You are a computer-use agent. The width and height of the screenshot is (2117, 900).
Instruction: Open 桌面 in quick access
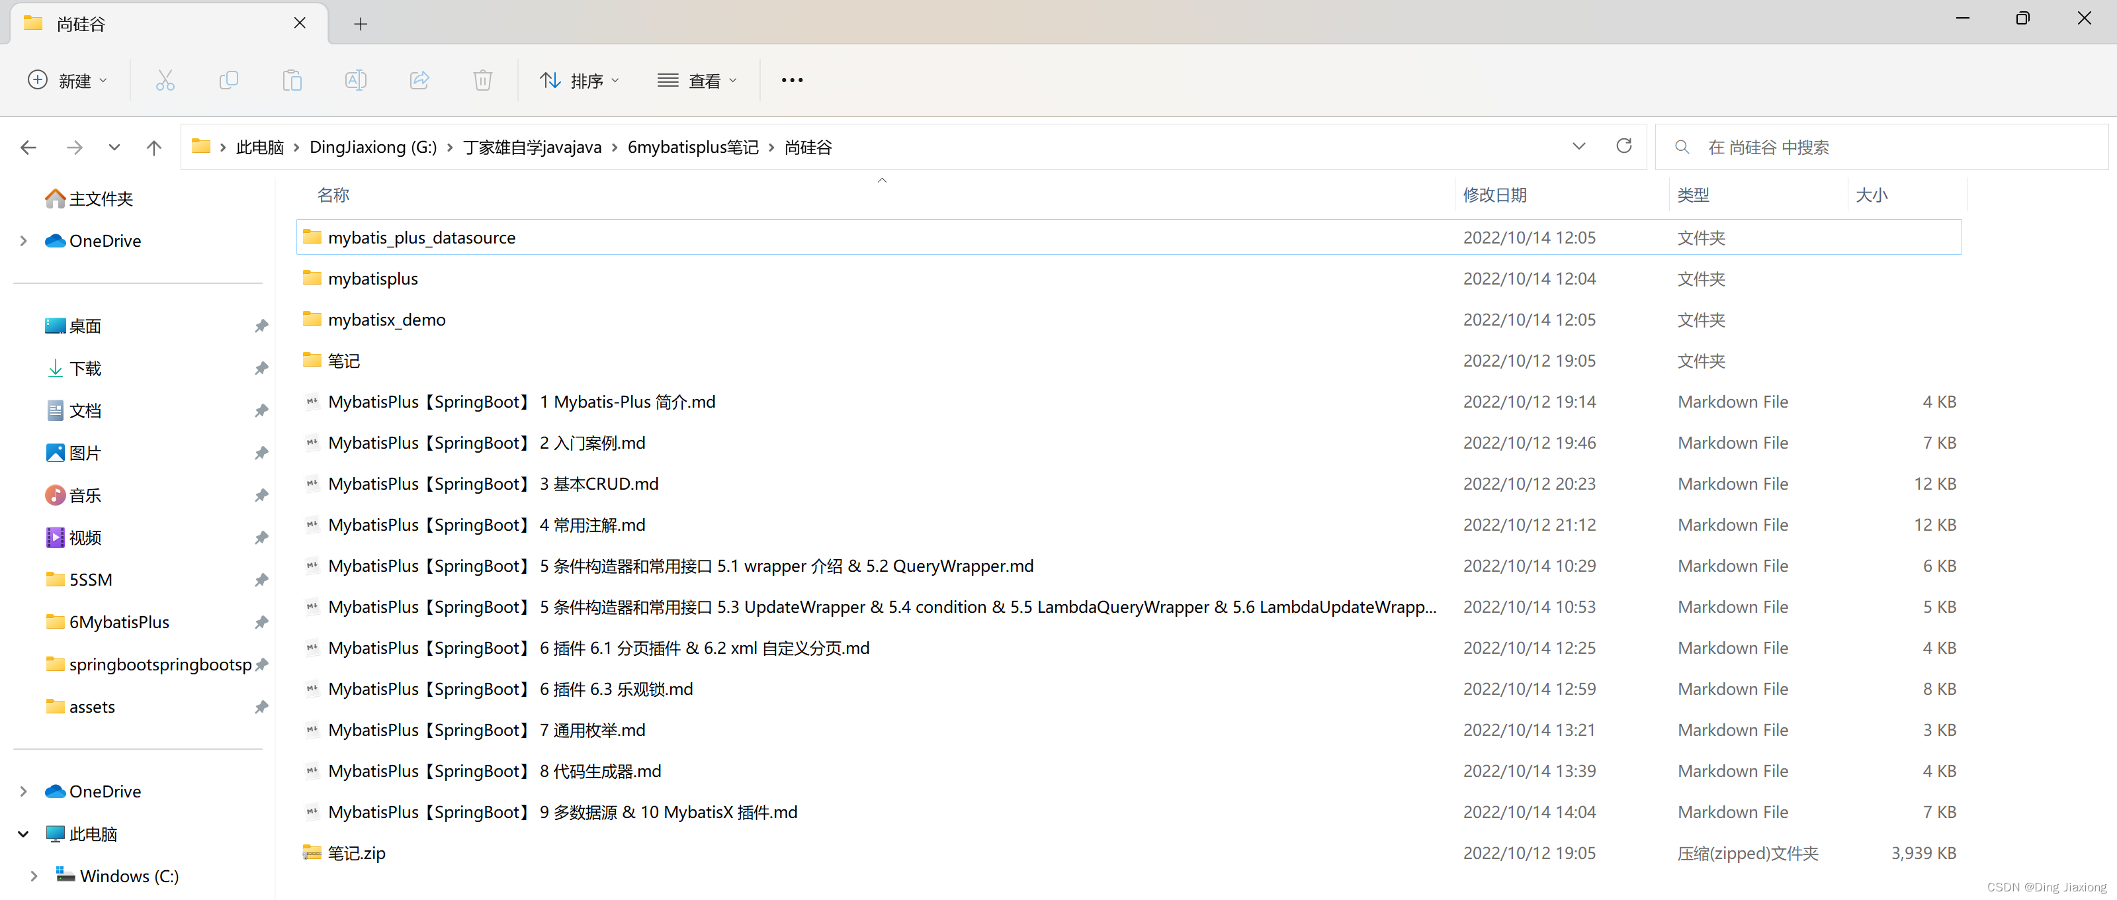(x=73, y=326)
